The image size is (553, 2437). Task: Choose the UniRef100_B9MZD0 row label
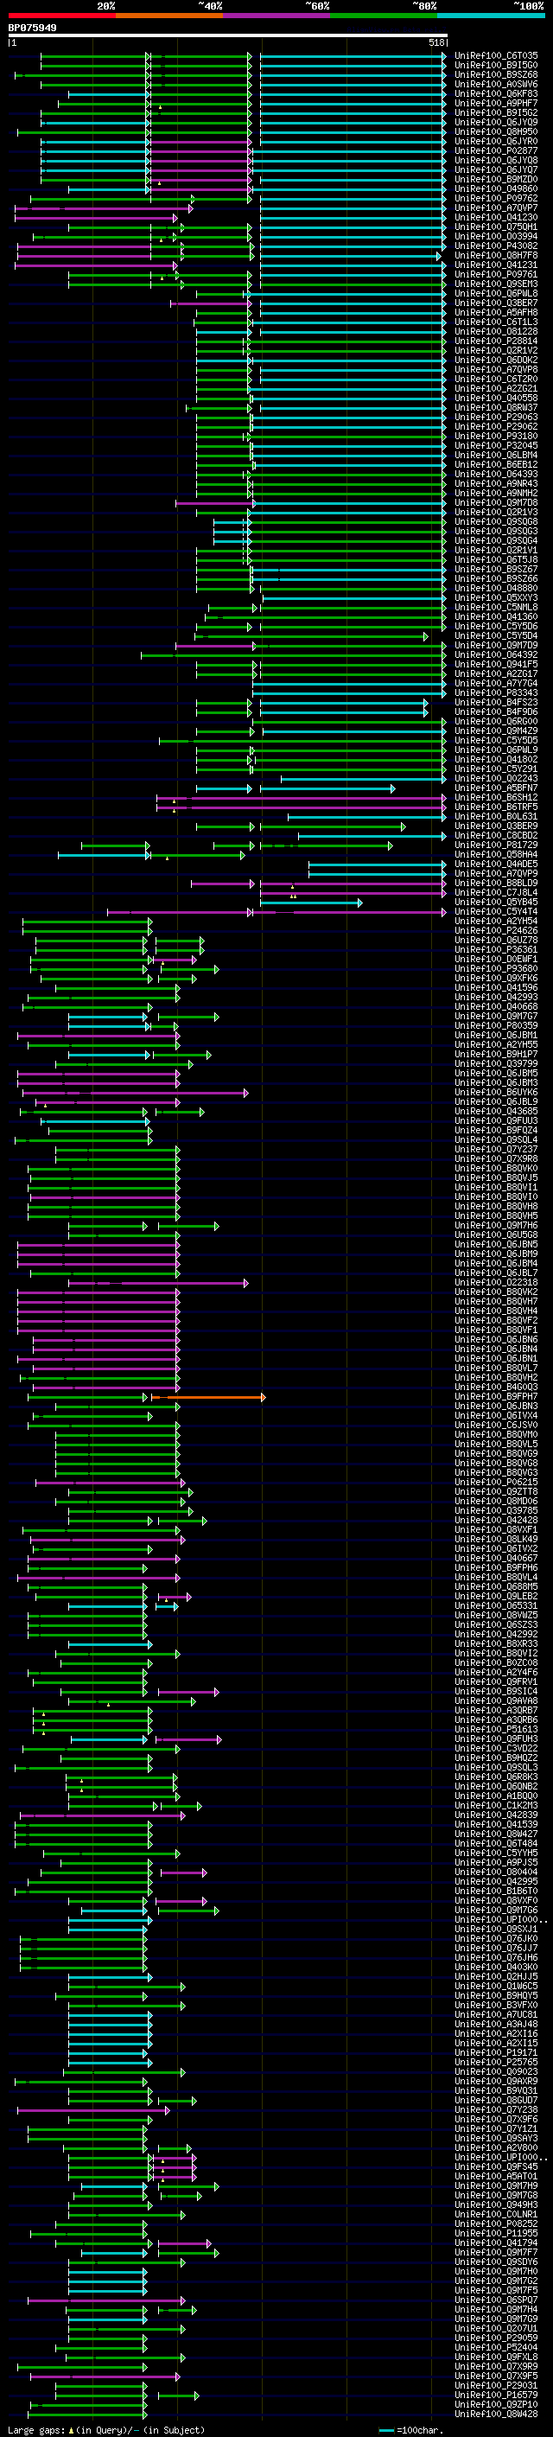tap(496, 179)
